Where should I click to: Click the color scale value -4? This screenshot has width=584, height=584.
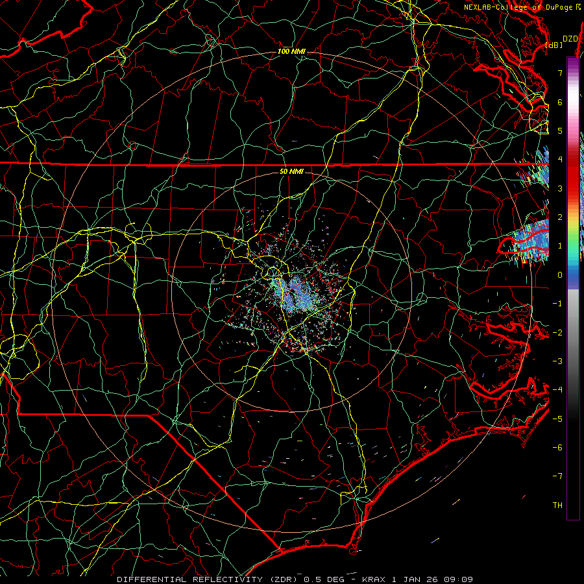point(557,390)
